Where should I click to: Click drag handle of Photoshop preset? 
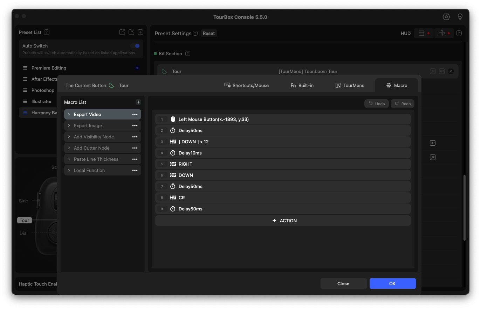point(25,90)
